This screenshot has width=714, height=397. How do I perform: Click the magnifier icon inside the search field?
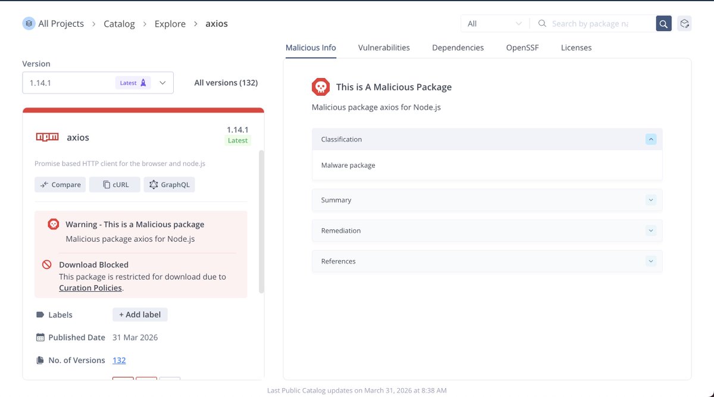[542, 24]
